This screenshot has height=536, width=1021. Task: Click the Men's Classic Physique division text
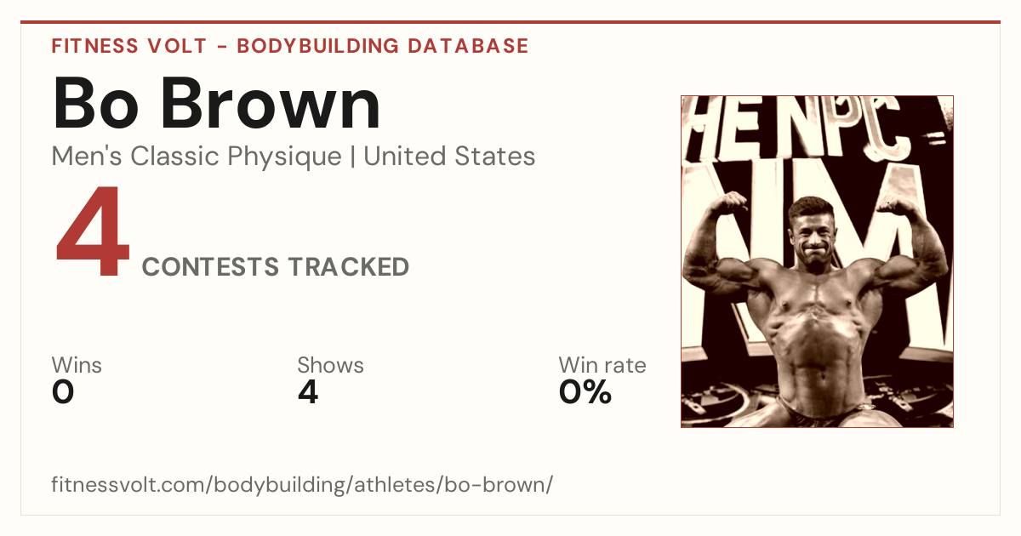click(197, 157)
